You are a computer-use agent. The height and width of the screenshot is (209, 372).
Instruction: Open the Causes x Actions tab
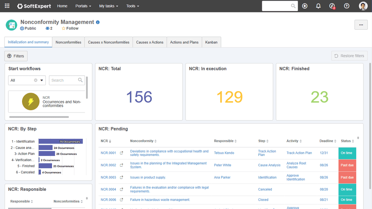[x=149, y=42]
